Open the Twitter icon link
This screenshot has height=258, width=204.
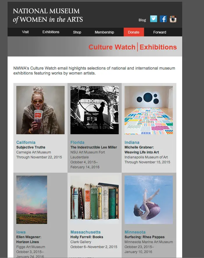click(x=154, y=19)
